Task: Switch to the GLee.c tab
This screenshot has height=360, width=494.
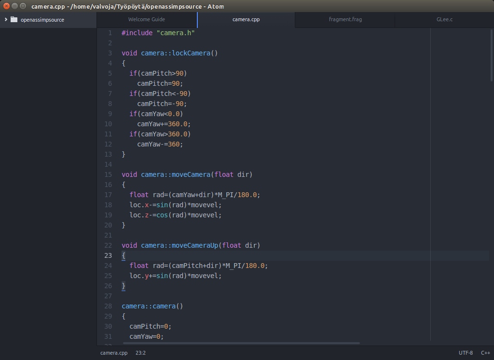Action: point(444,20)
